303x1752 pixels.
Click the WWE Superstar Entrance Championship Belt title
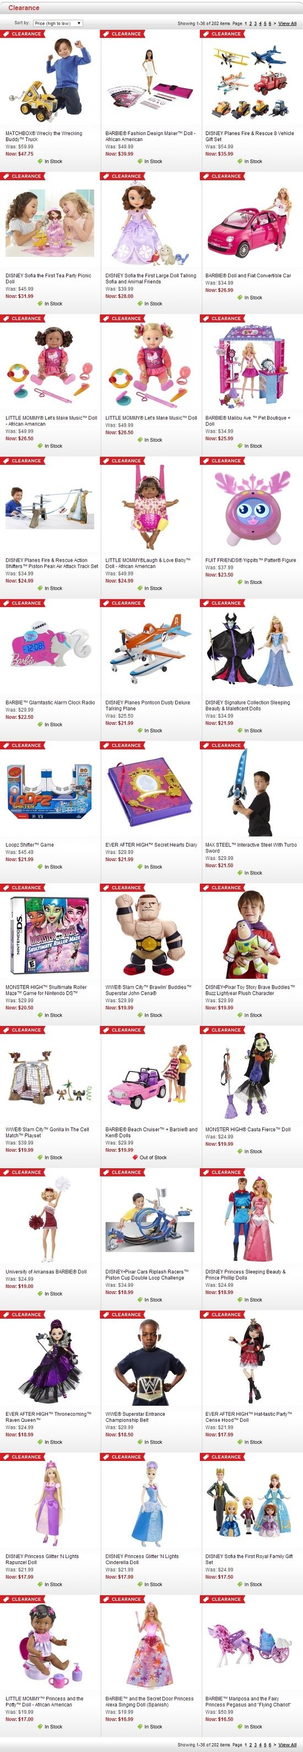(136, 1417)
